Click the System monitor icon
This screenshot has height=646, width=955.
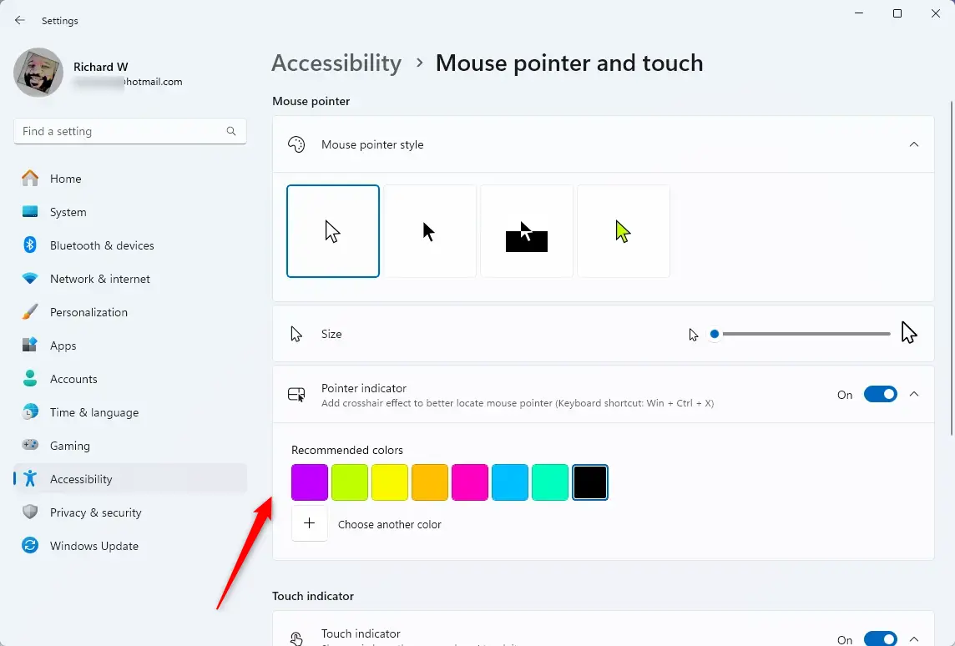[30, 211]
